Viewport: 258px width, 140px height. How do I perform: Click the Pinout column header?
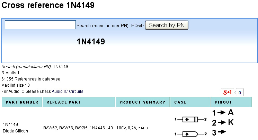(x=223, y=102)
